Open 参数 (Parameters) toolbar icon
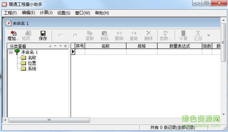Image resolution: width=228 pixels, height=132 pixels. [x=165, y=35]
